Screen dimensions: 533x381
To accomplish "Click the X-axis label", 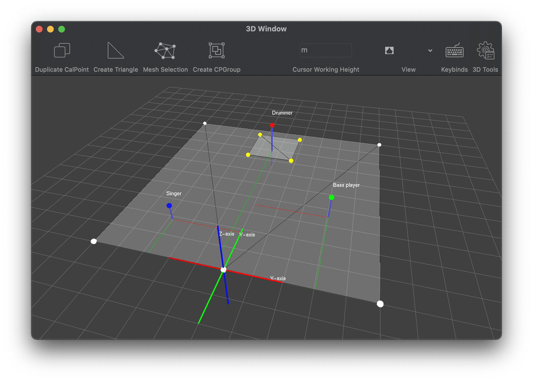I will [278, 278].
